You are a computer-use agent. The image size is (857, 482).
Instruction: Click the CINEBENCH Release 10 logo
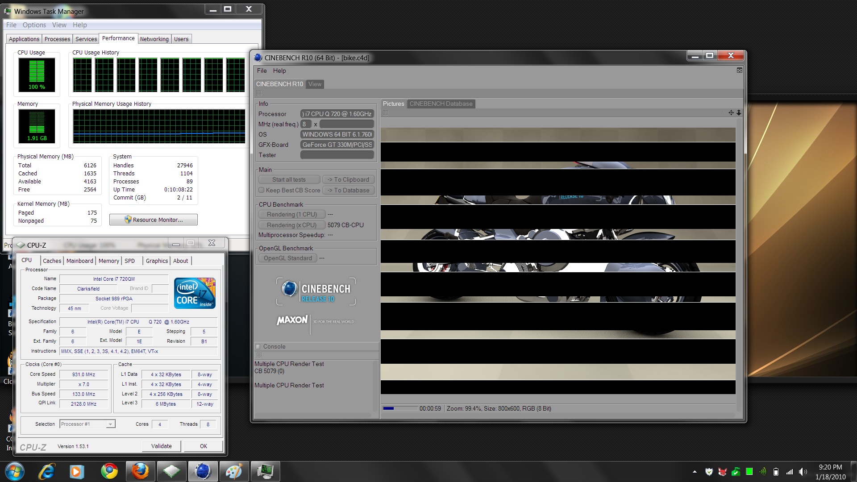[x=316, y=291]
